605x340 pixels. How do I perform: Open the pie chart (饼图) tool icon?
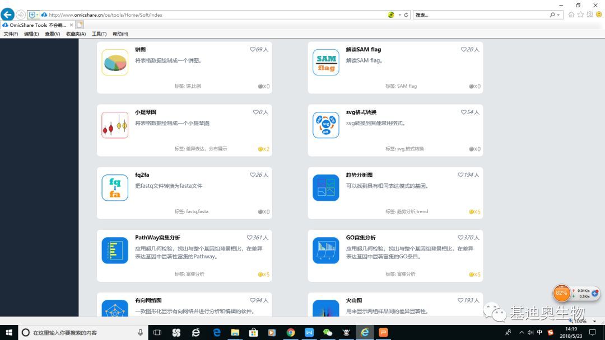pos(115,63)
